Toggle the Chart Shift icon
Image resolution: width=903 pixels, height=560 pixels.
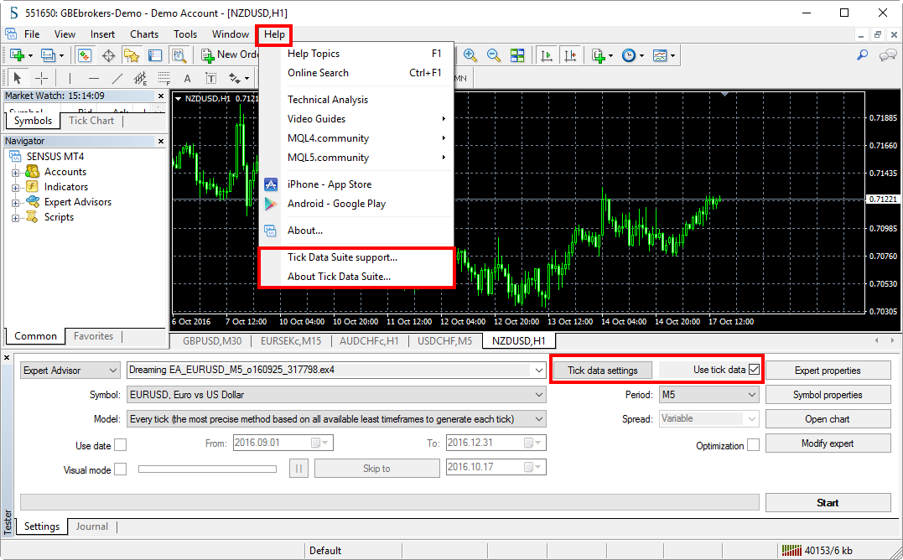point(570,55)
